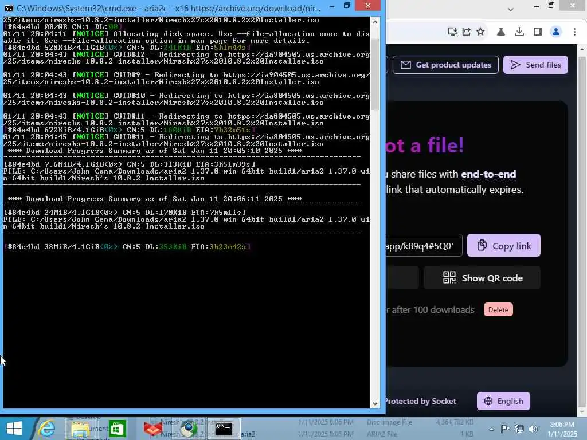The height and width of the screenshot is (440, 587).
Task: Toggle the browser side panel icon
Action: point(538,32)
